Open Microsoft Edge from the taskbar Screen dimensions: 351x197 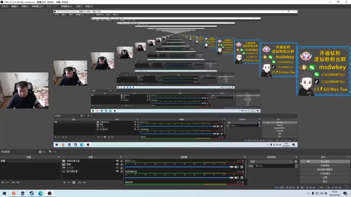click(x=40, y=193)
